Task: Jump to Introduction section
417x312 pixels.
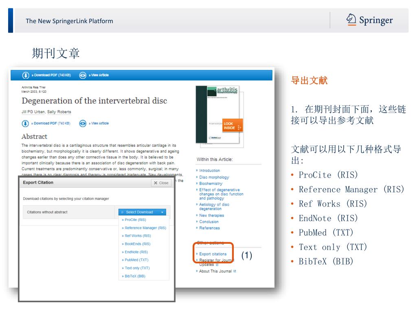Action: click(210, 171)
